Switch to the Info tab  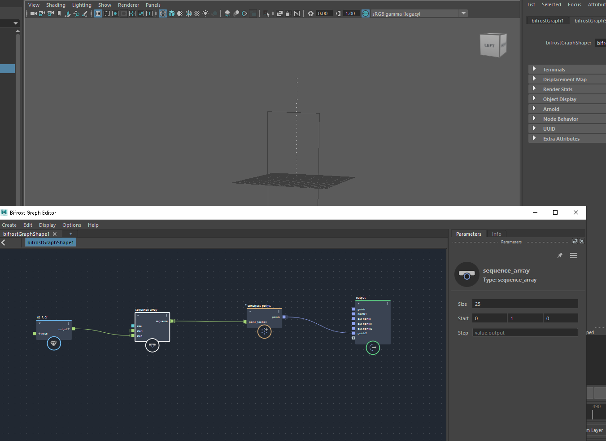497,234
